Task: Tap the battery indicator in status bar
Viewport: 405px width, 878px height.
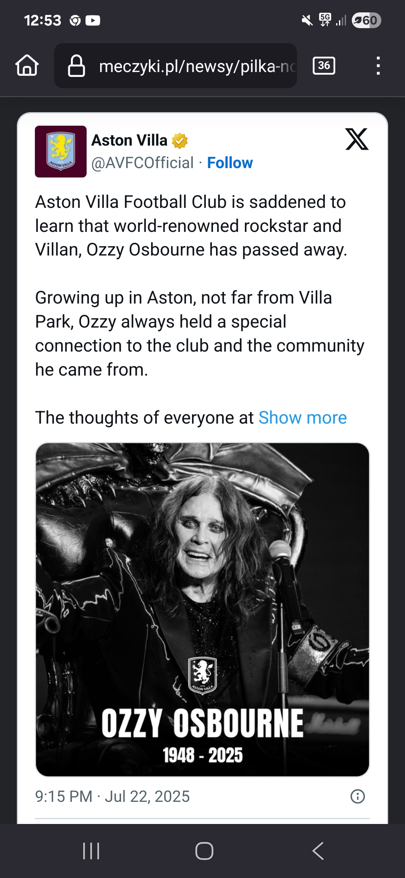Action: pyautogui.click(x=366, y=20)
